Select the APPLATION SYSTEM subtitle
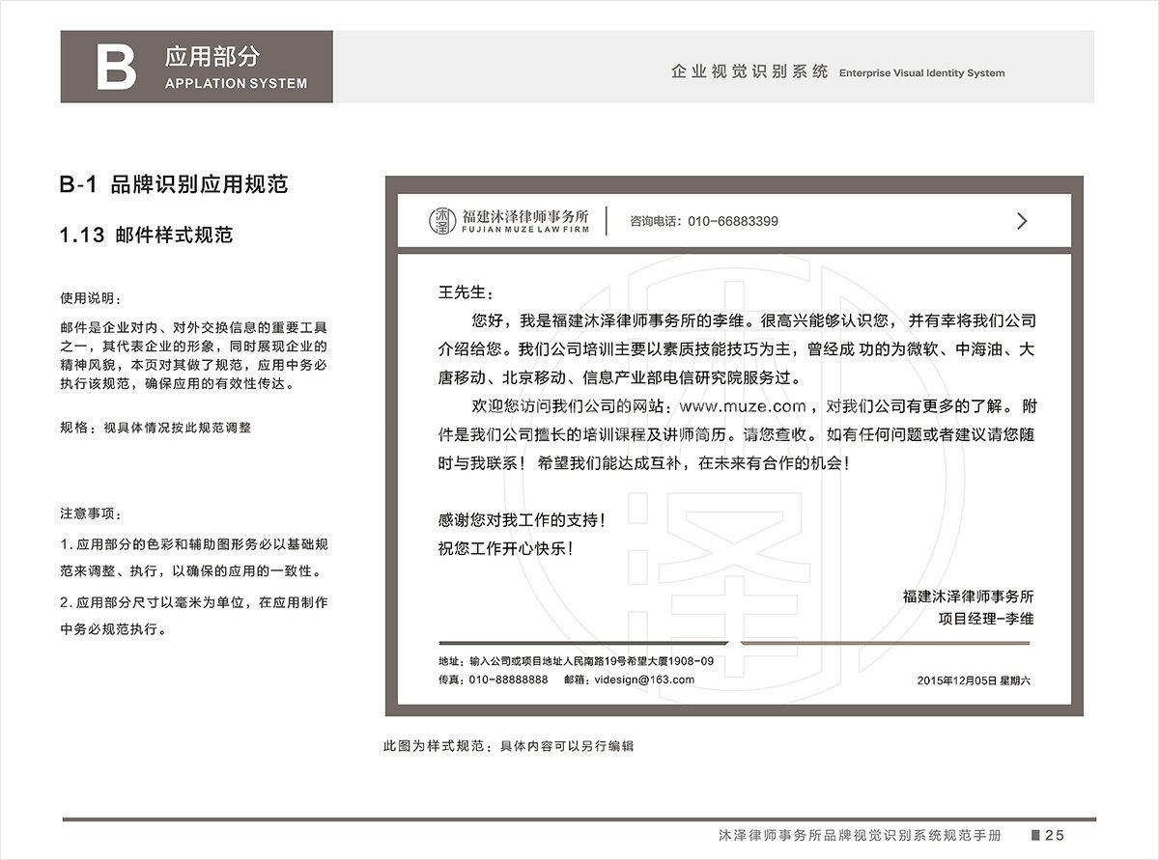This screenshot has height=860, width=1159. pos(237,83)
